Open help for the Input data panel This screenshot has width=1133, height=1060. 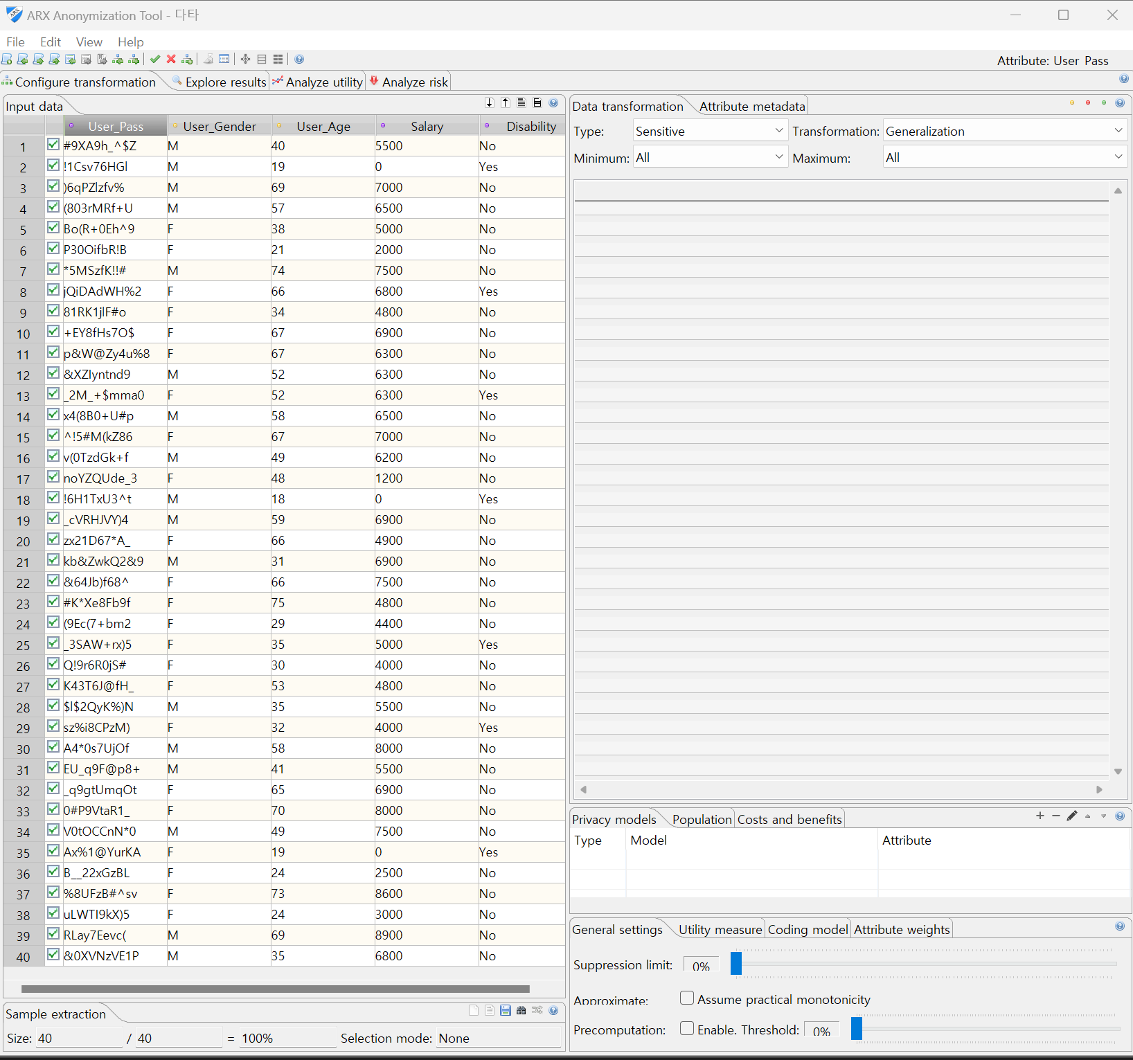coord(553,103)
